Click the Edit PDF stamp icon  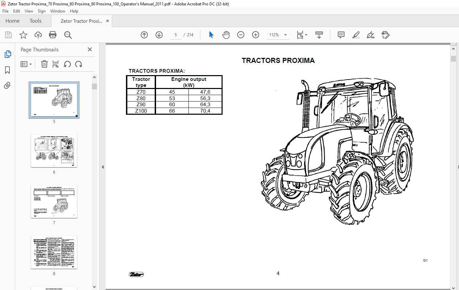[x=385, y=35]
